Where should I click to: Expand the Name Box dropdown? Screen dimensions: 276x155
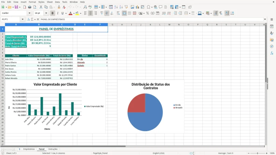point(23,19)
